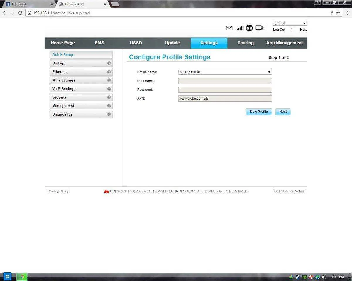Open the Settings tab
Image resolution: width=352 pixels, height=281 pixels.
pyautogui.click(x=209, y=43)
